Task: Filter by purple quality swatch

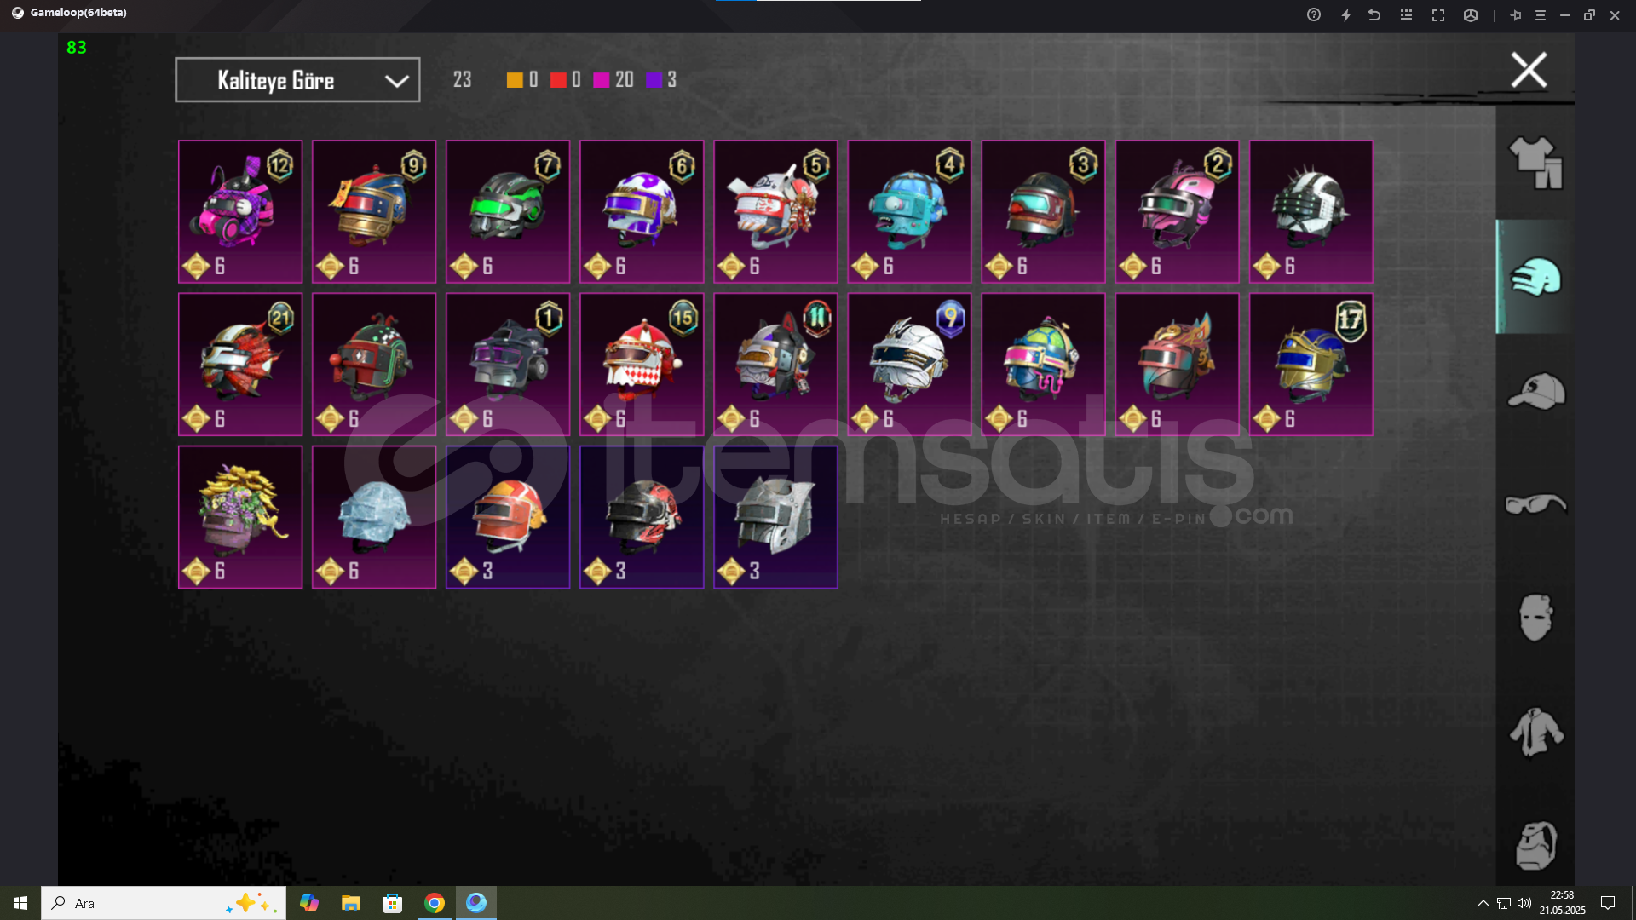Action: click(654, 80)
